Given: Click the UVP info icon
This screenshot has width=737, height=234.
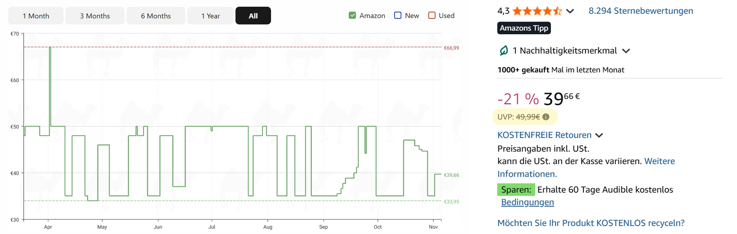Looking at the screenshot, I should tap(546, 117).
